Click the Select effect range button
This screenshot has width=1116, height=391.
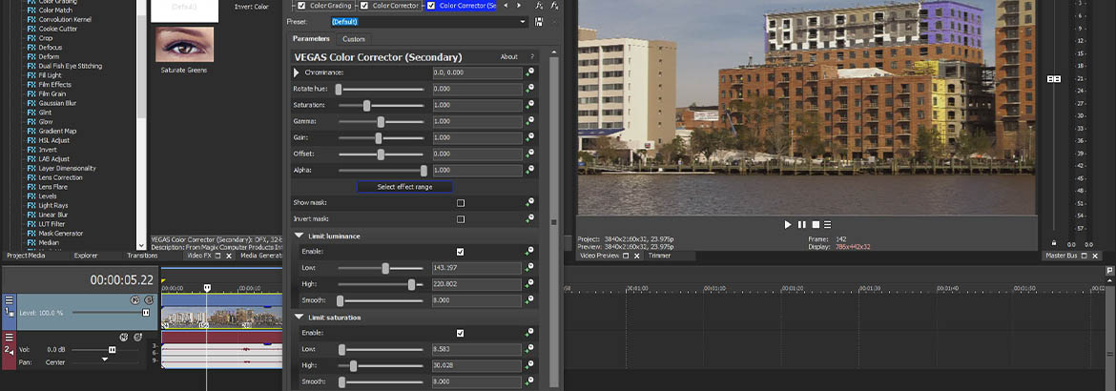405,187
